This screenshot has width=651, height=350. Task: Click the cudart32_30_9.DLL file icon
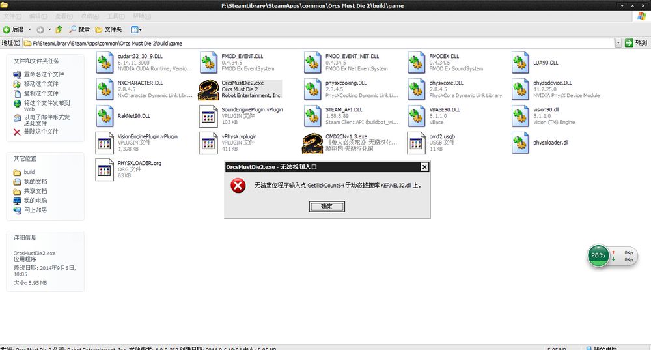tap(105, 63)
